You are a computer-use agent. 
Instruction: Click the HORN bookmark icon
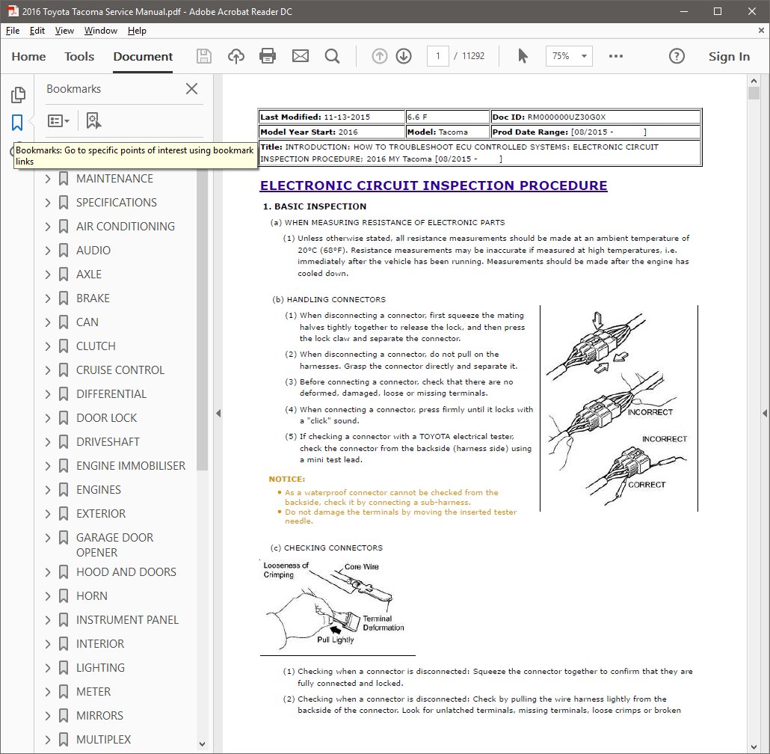[x=64, y=596]
